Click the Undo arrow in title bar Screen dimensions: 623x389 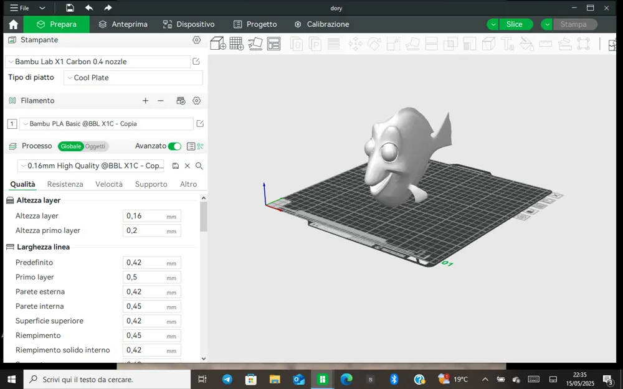pyautogui.click(x=89, y=8)
